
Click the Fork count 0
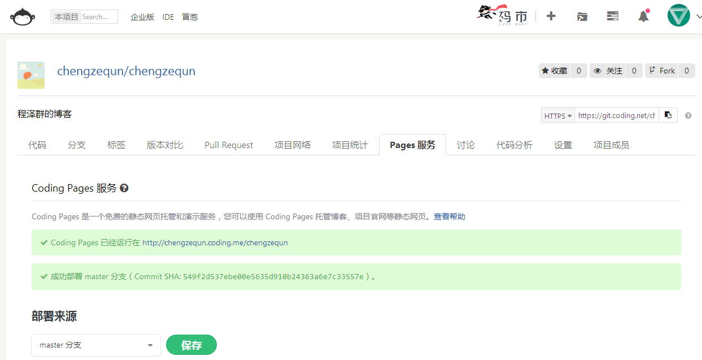(687, 71)
